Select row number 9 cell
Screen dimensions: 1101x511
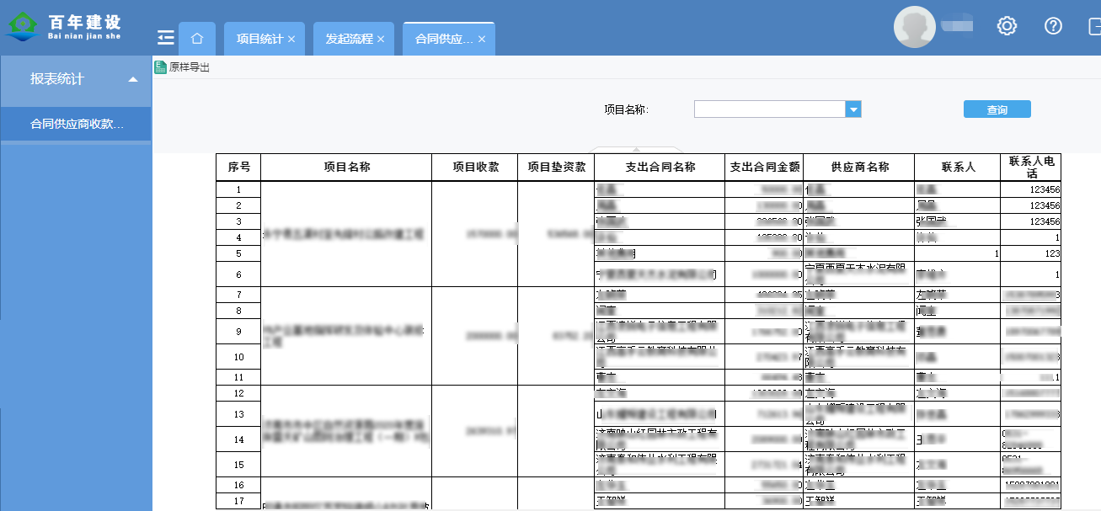pyautogui.click(x=238, y=332)
